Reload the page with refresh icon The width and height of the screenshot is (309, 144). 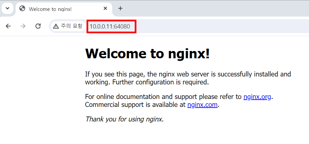coord(38,26)
